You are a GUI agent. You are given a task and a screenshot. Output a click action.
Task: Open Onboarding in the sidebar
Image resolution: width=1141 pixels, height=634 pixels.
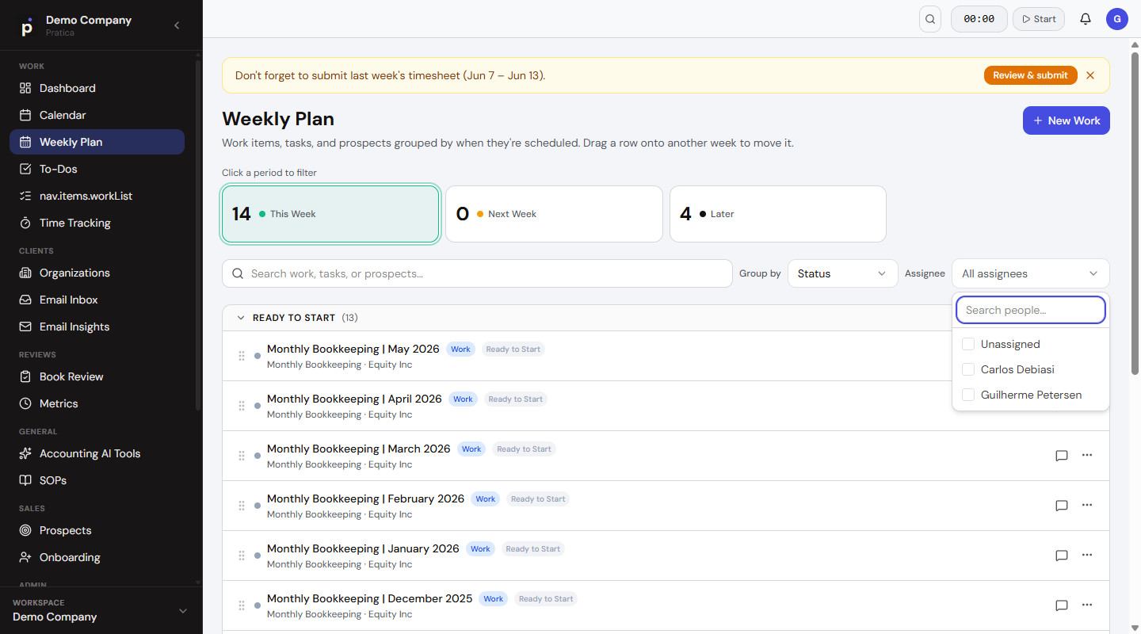click(97, 557)
